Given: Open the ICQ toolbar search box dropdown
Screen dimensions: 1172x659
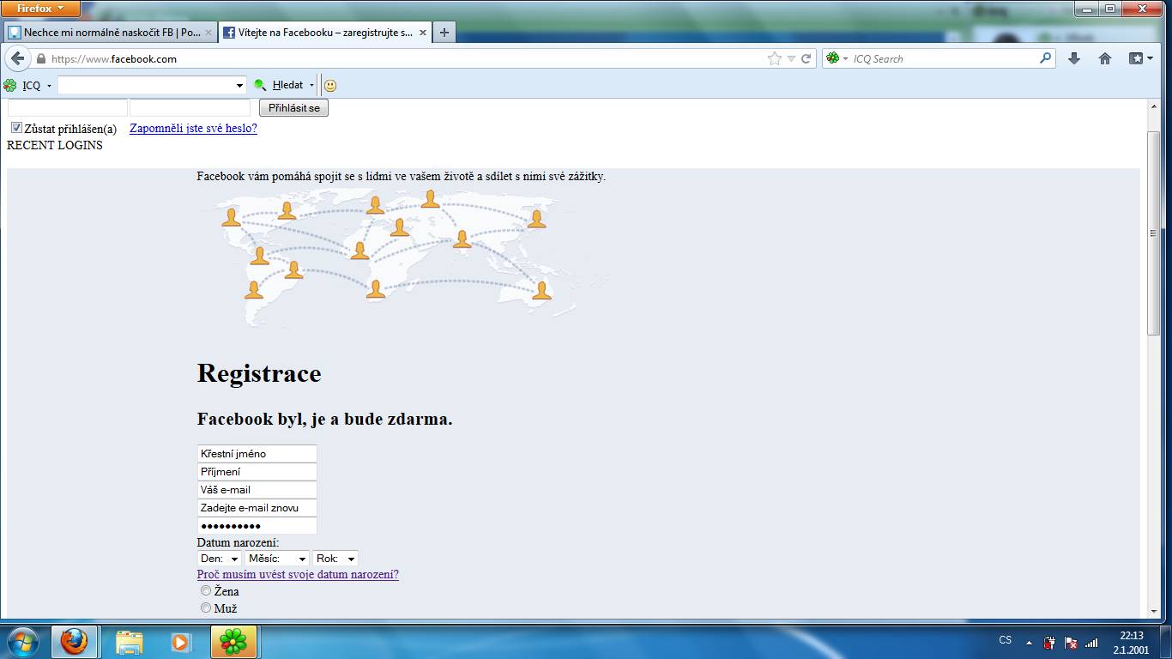Looking at the screenshot, I should 239,85.
